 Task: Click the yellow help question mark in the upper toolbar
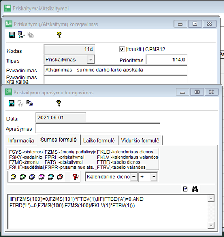click(x=59, y=35)
